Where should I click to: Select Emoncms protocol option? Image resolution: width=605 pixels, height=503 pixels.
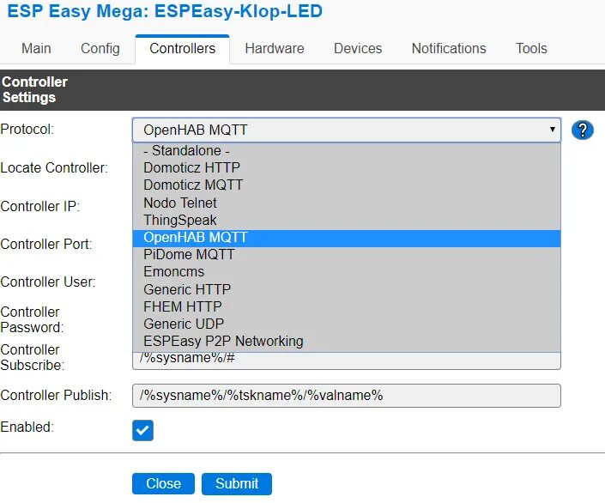coord(347,272)
